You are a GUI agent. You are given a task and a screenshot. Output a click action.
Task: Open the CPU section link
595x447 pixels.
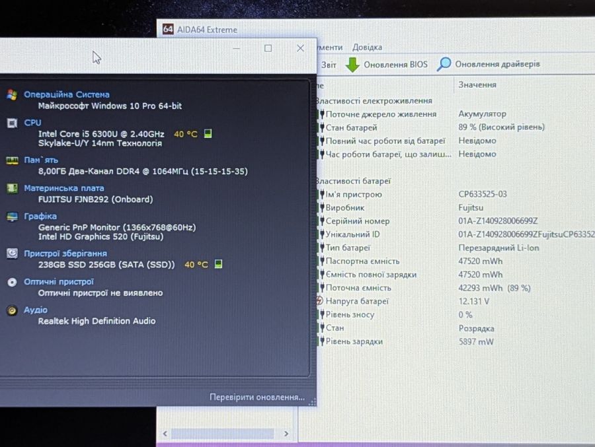(x=32, y=122)
